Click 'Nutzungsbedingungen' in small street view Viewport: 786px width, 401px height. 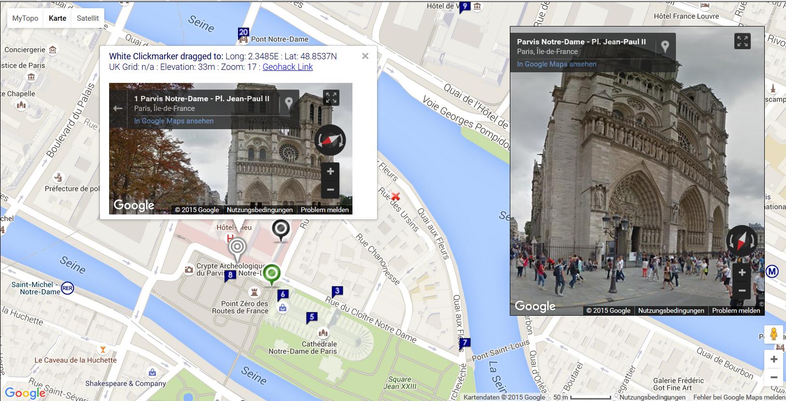click(260, 210)
